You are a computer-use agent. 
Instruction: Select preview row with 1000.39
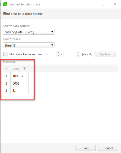[16, 76]
